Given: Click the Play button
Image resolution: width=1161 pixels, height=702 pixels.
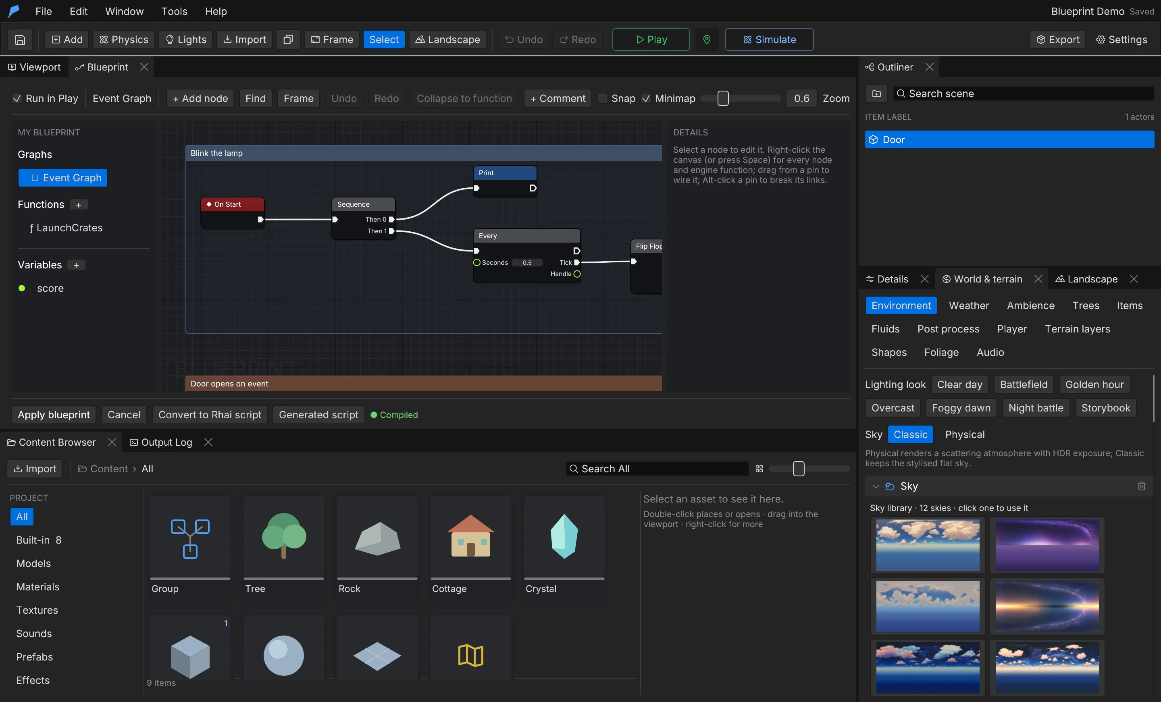Looking at the screenshot, I should click(x=651, y=39).
